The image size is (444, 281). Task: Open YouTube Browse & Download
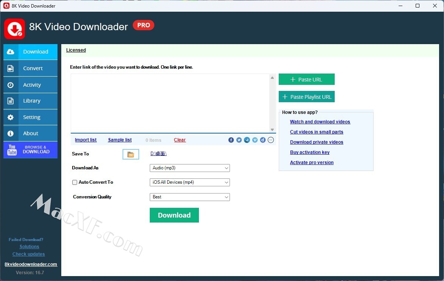(31, 150)
